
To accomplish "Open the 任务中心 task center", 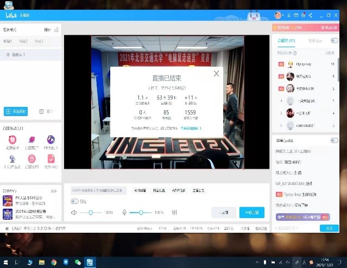I will coord(51,162).
